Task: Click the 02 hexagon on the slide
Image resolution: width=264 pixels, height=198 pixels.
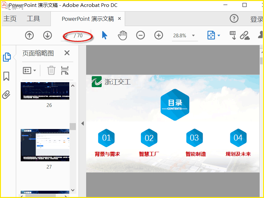Action: (x=149, y=138)
